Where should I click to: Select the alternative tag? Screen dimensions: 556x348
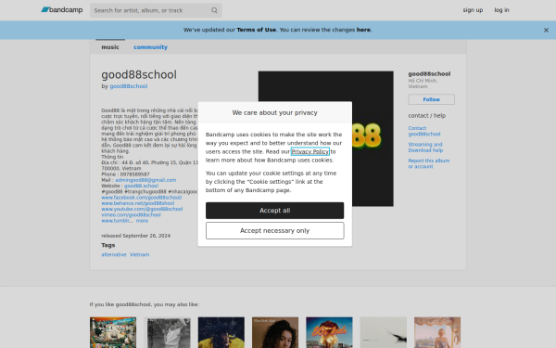(114, 254)
